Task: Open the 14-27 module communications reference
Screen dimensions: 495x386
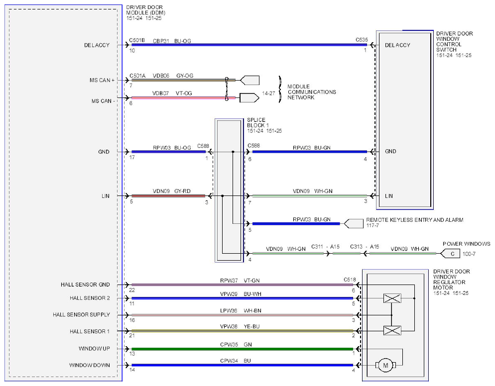Action: coord(268,94)
